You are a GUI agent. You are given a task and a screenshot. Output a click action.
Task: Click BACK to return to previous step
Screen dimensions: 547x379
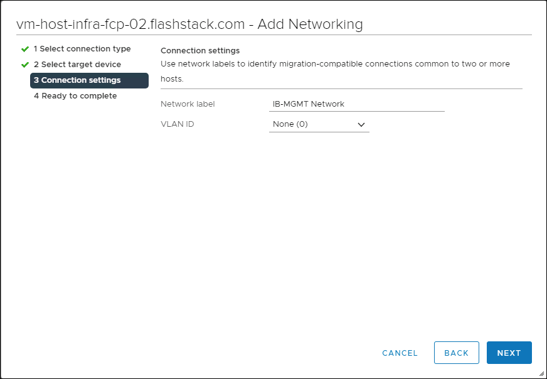[x=456, y=353]
